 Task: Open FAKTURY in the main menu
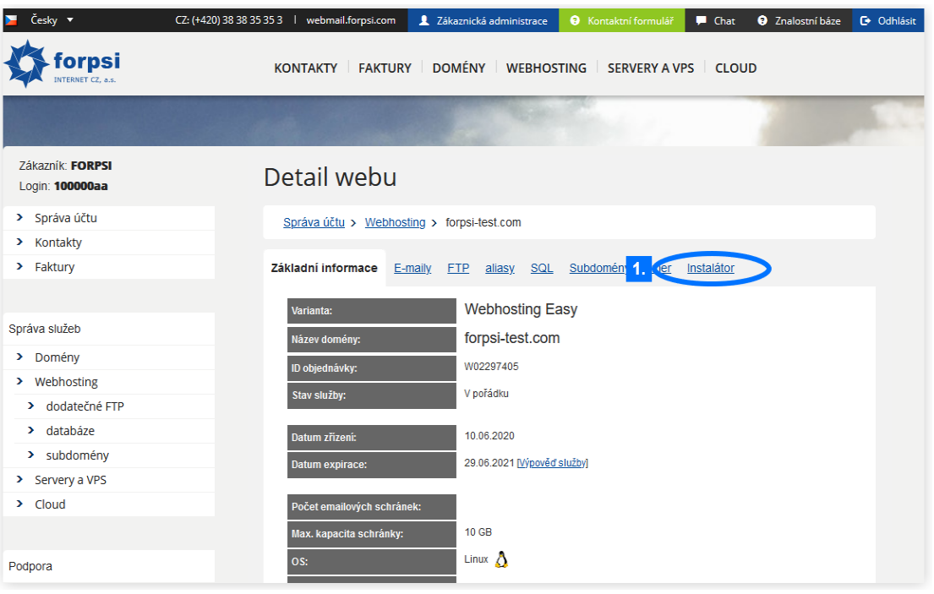[385, 68]
